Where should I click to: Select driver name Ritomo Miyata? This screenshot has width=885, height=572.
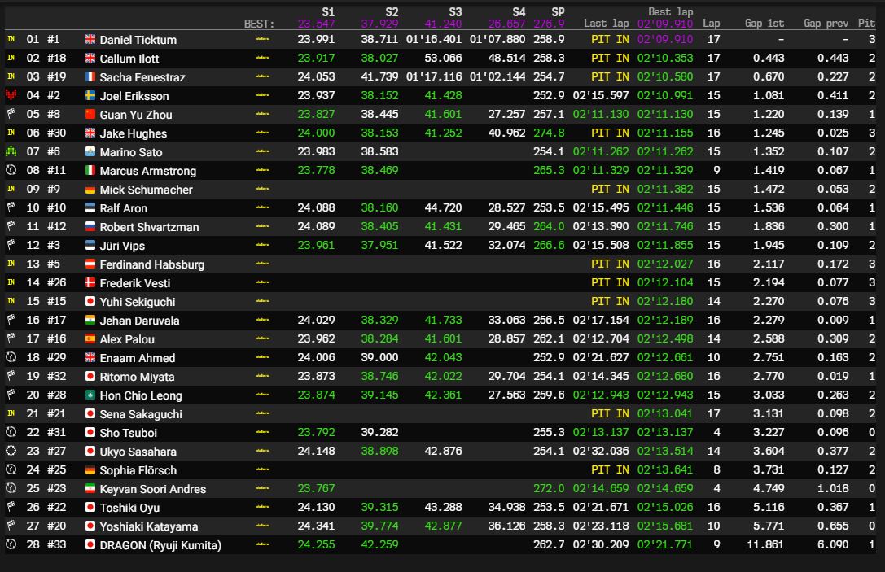tap(137, 377)
